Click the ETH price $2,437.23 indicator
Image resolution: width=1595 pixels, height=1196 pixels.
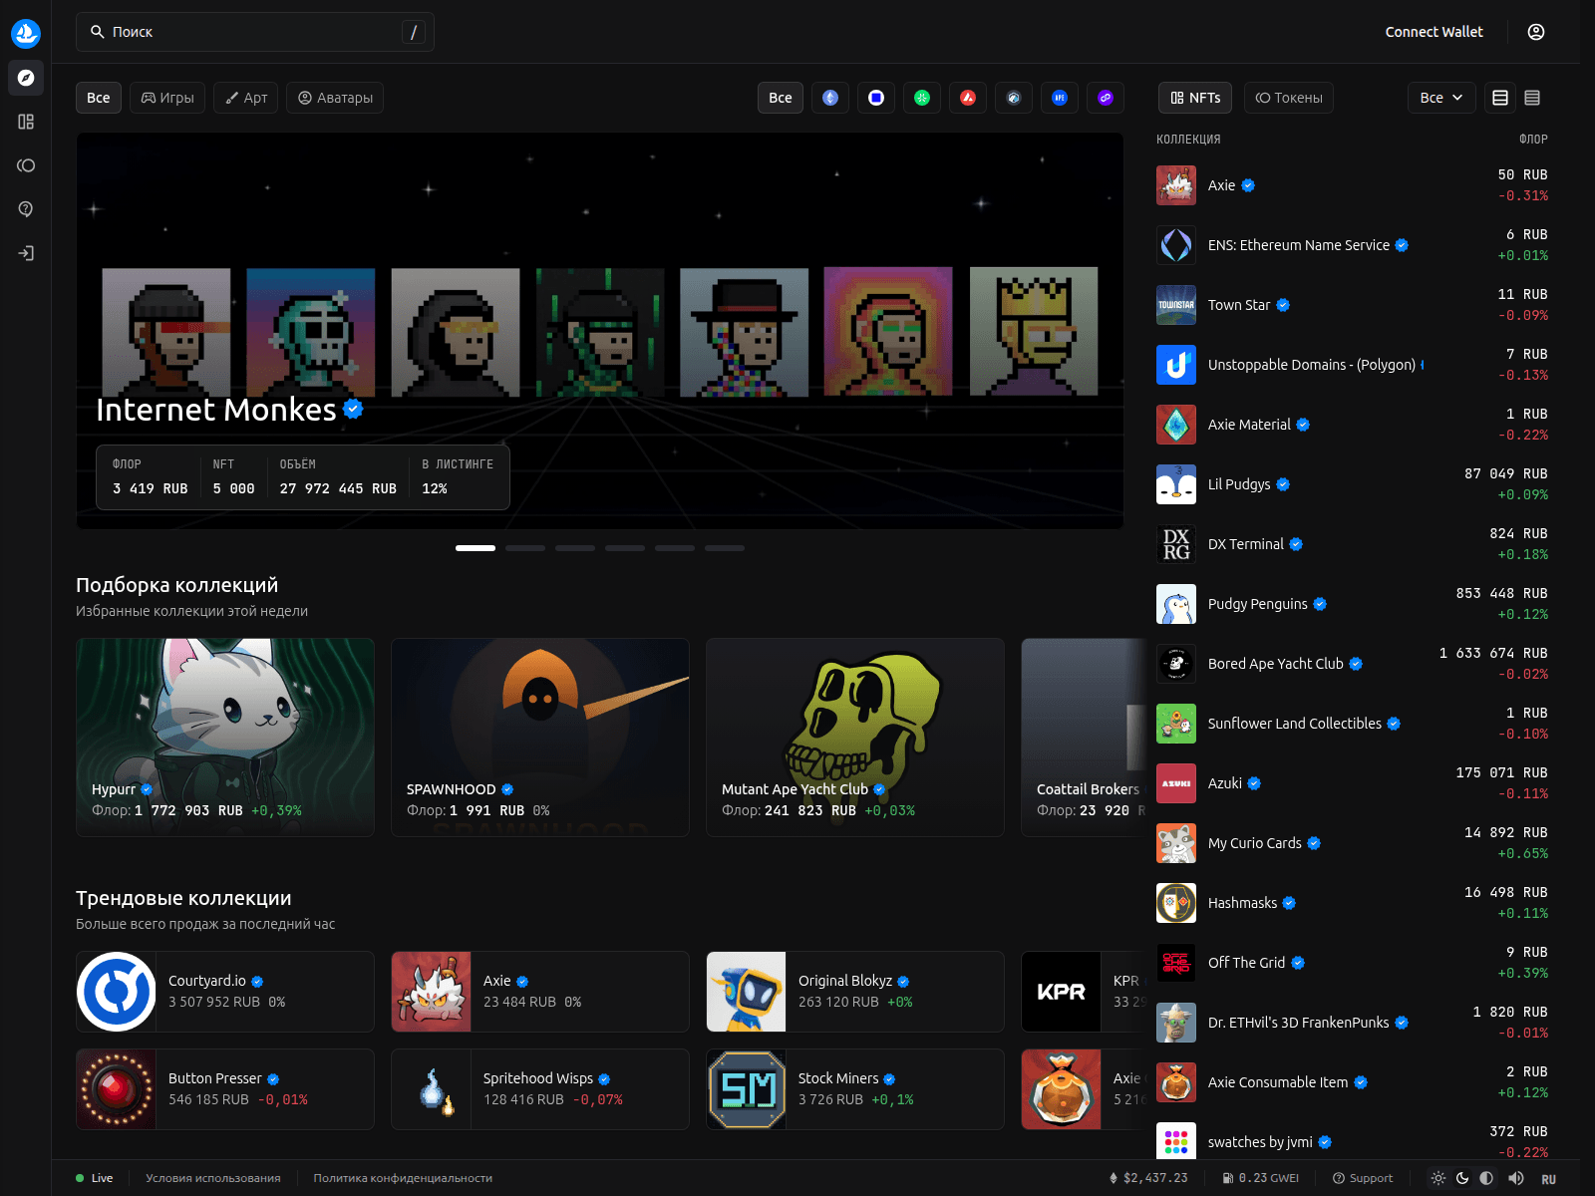1148,1178
